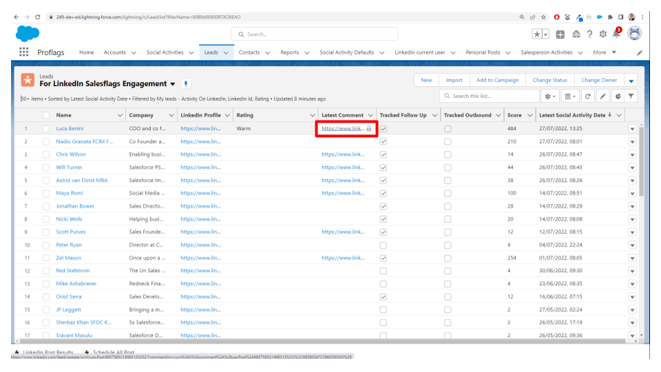Open the user profile avatar
661x372 pixels.
pos(634,33)
